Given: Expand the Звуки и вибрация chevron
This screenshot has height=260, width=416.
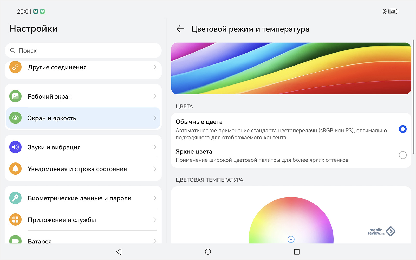Looking at the screenshot, I should 155,147.
